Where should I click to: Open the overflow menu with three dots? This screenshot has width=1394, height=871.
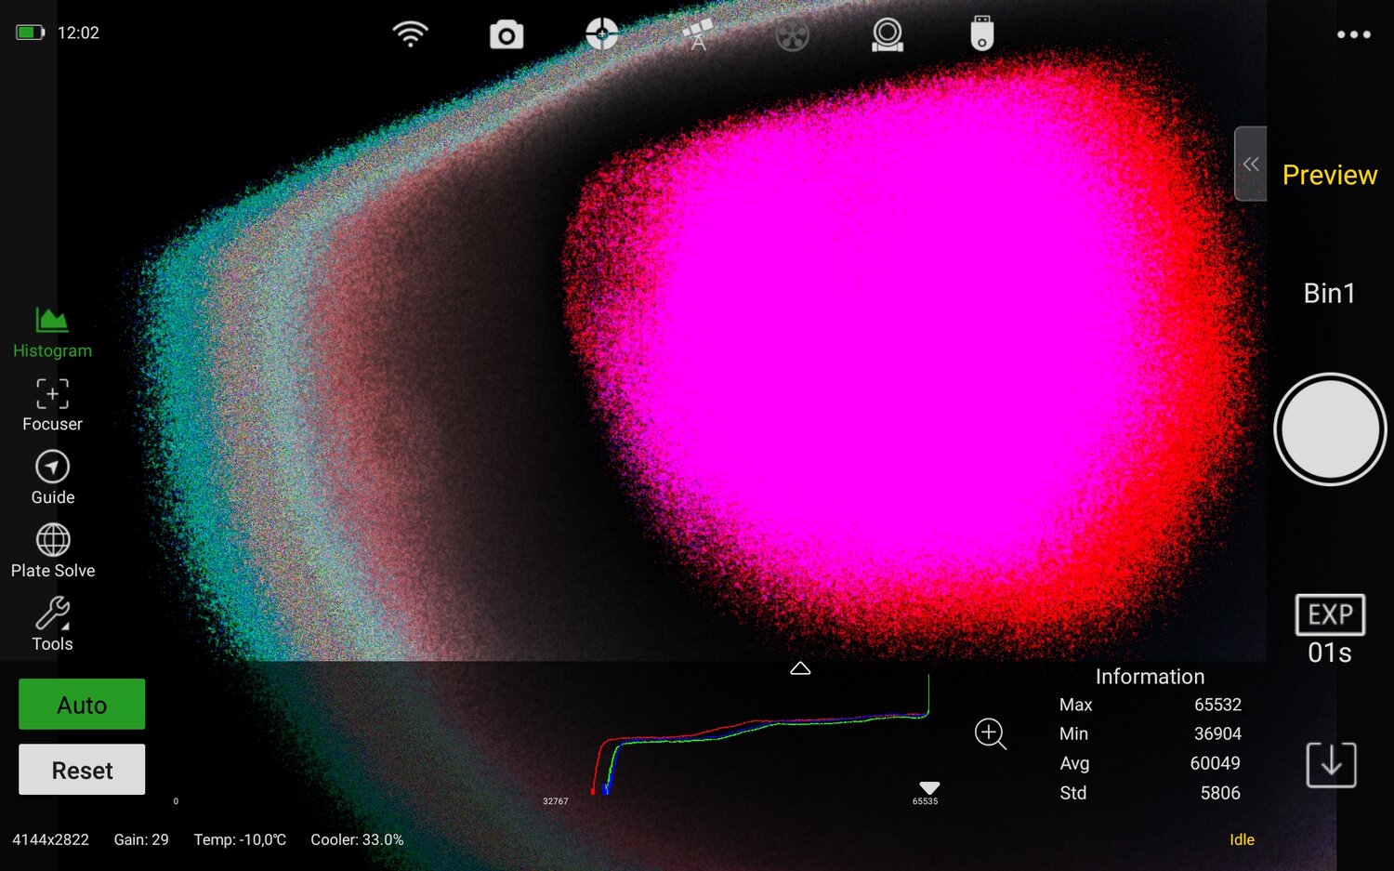click(x=1352, y=33)
